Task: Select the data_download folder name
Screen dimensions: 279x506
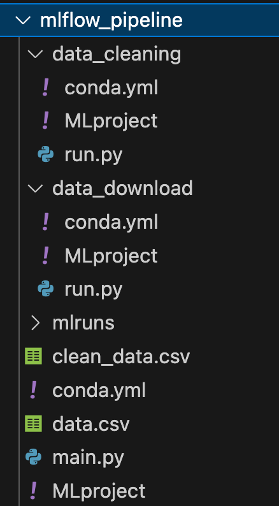Action: click(122, 188)
